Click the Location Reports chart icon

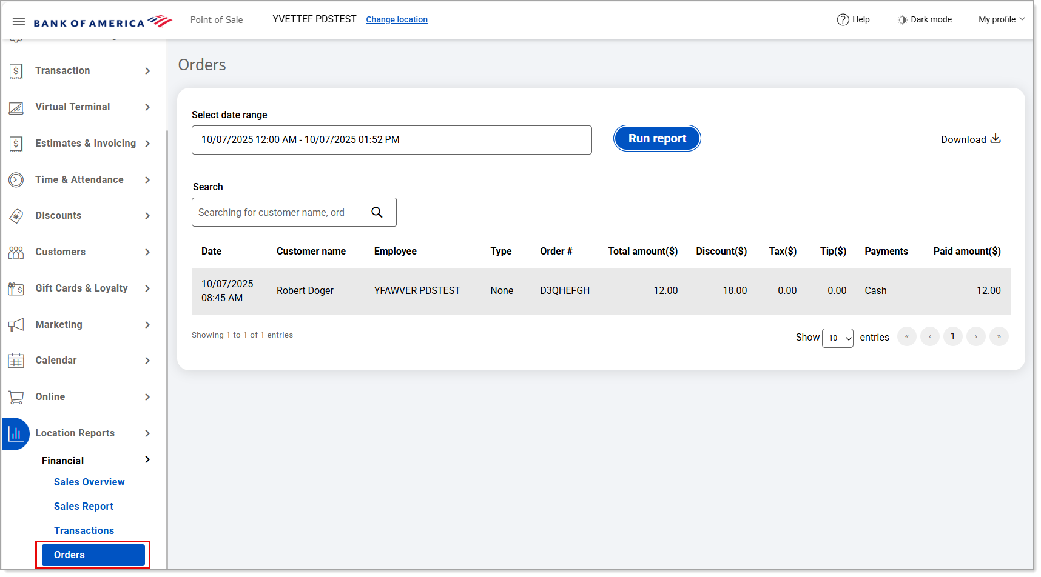16,433
